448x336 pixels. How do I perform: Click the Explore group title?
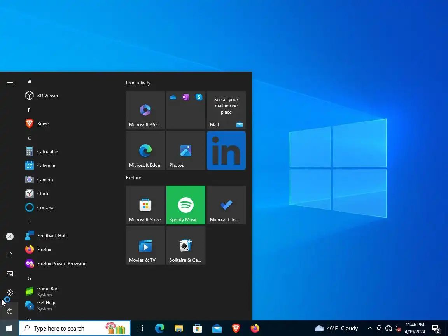pyautogui.click(x=133, y=178)
